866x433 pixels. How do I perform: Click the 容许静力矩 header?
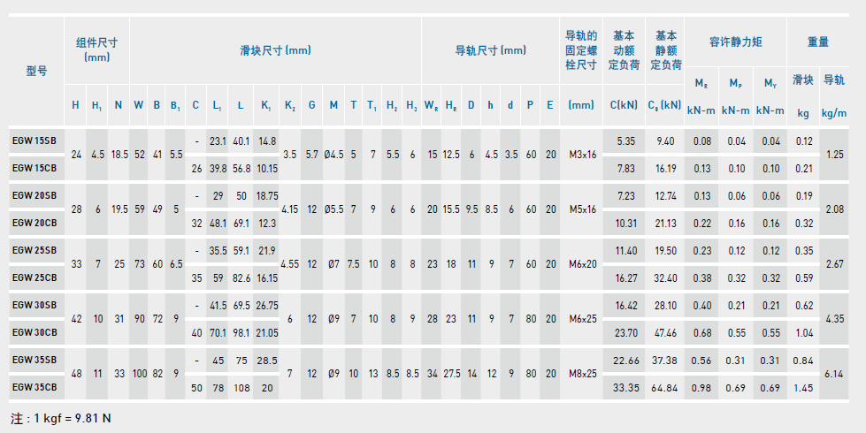pyautogui.click(x=735, y=42)
